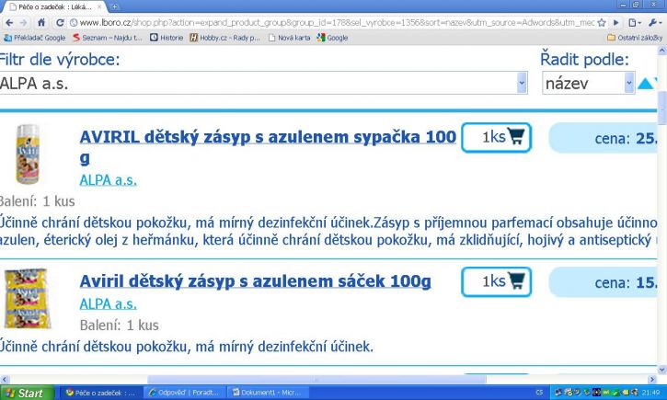Switch to Odpověď | Poradt... taskbar window

point(184,393)
